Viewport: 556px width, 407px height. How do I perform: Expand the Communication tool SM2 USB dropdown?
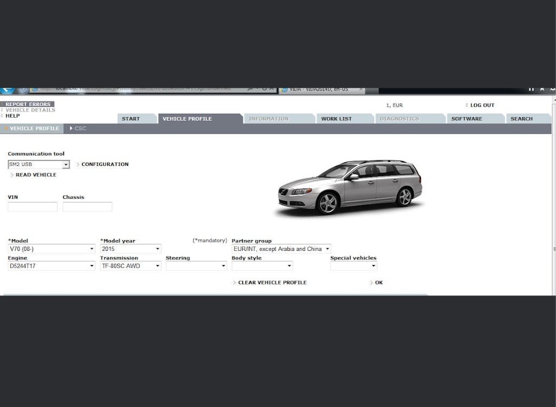tap(39, 165)
